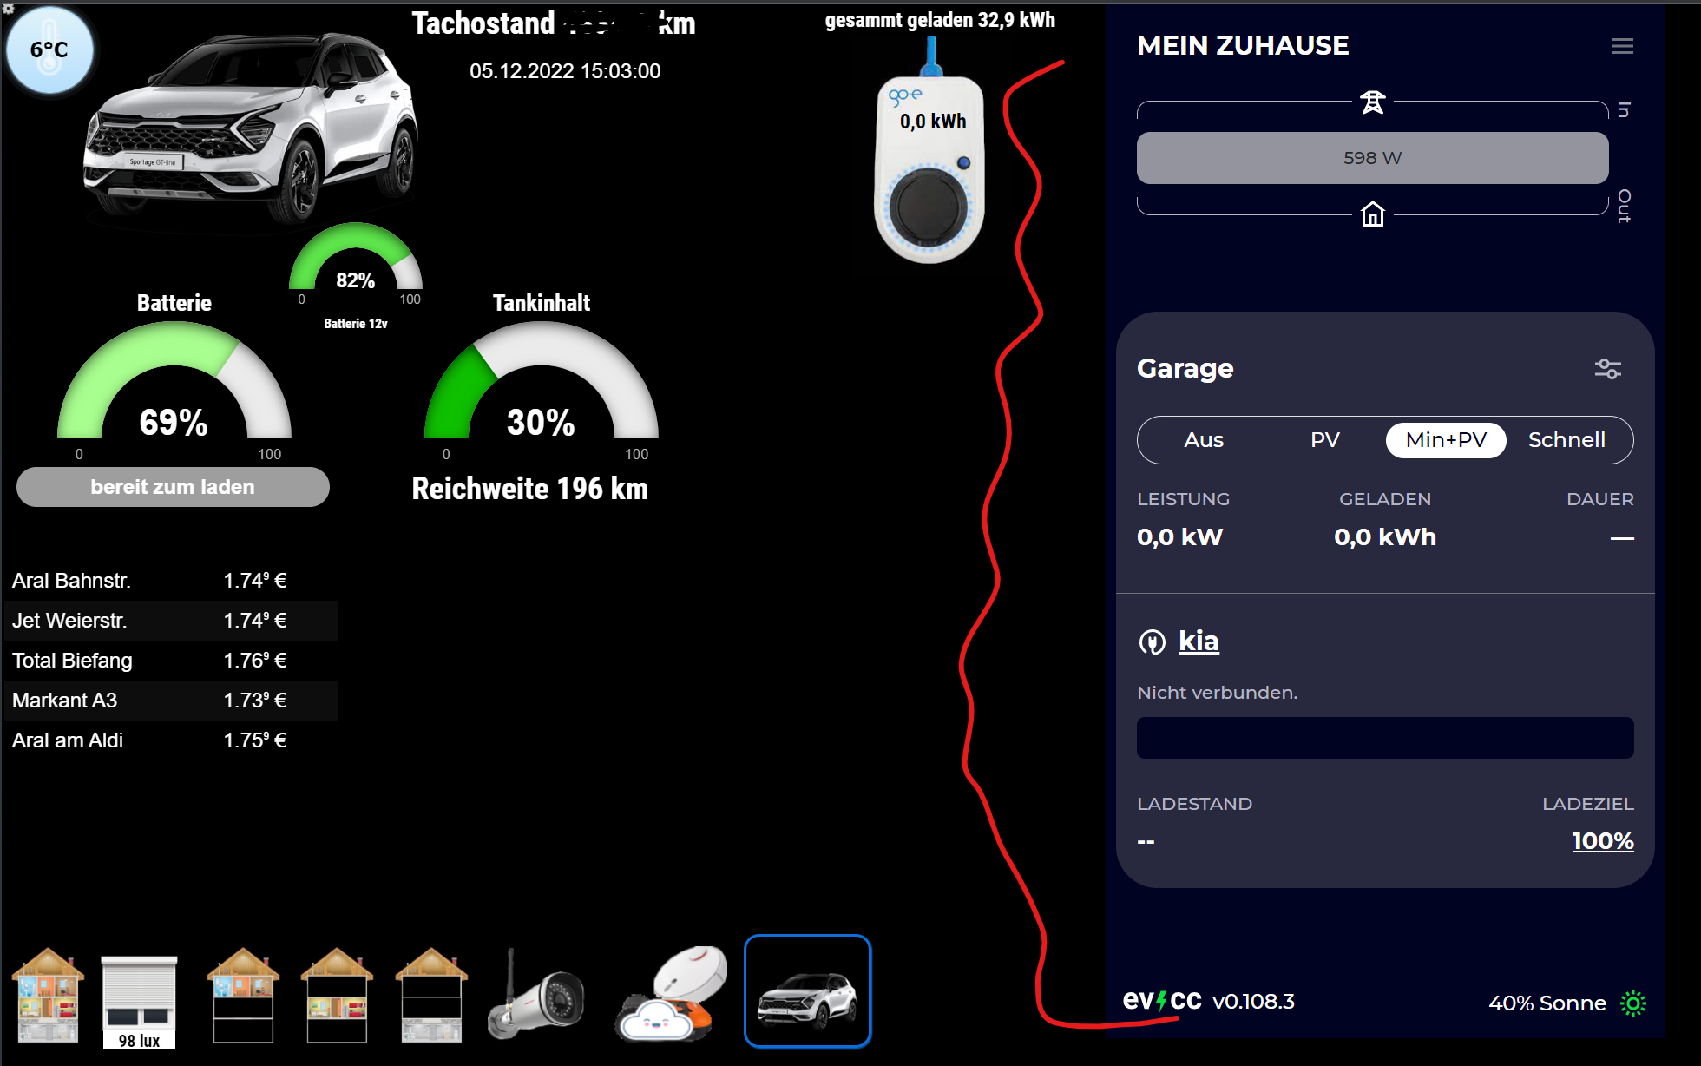Viewport: 1701px width, 1066px height.
Task: Click the bereit zum laden button
Action: click(173, 487)
